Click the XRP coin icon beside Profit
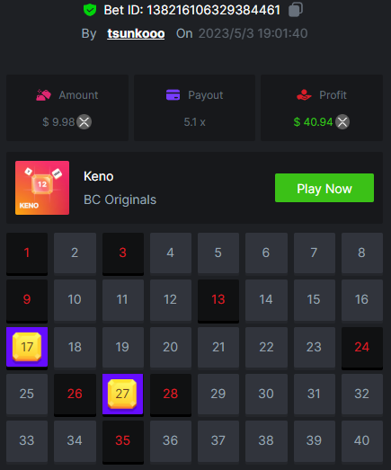 coord(342,122)
